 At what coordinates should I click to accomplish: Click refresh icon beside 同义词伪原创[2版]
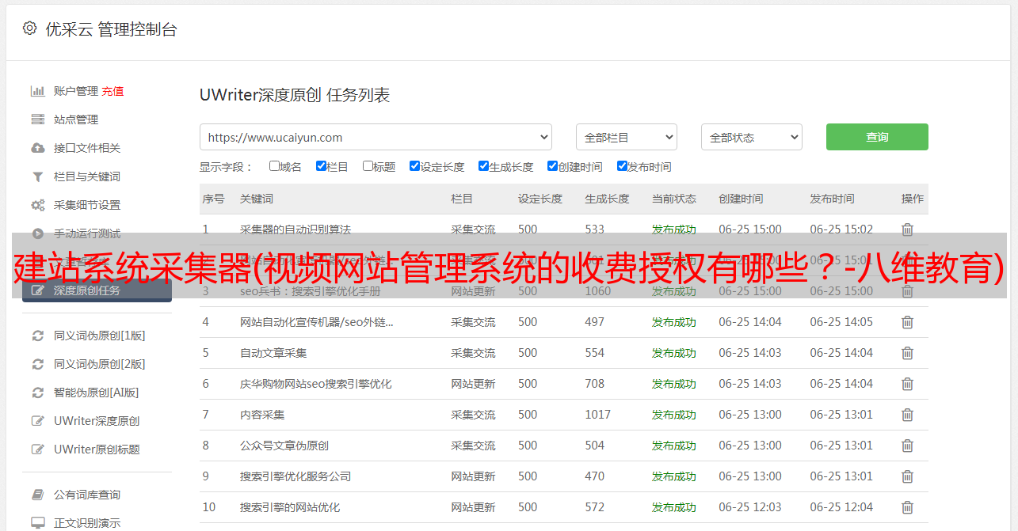coord(37,364)
